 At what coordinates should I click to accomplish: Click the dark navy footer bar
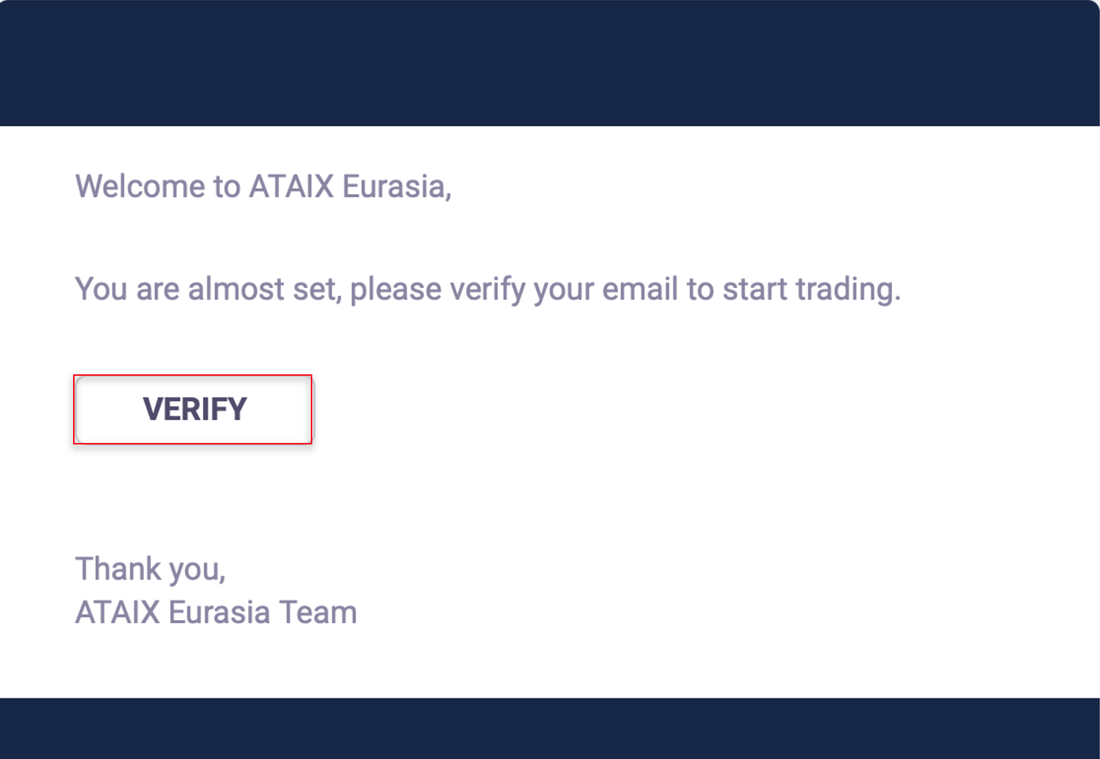[x=550, y=727]
